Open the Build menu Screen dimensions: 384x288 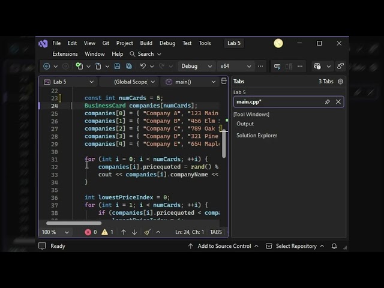pos(146,43)
